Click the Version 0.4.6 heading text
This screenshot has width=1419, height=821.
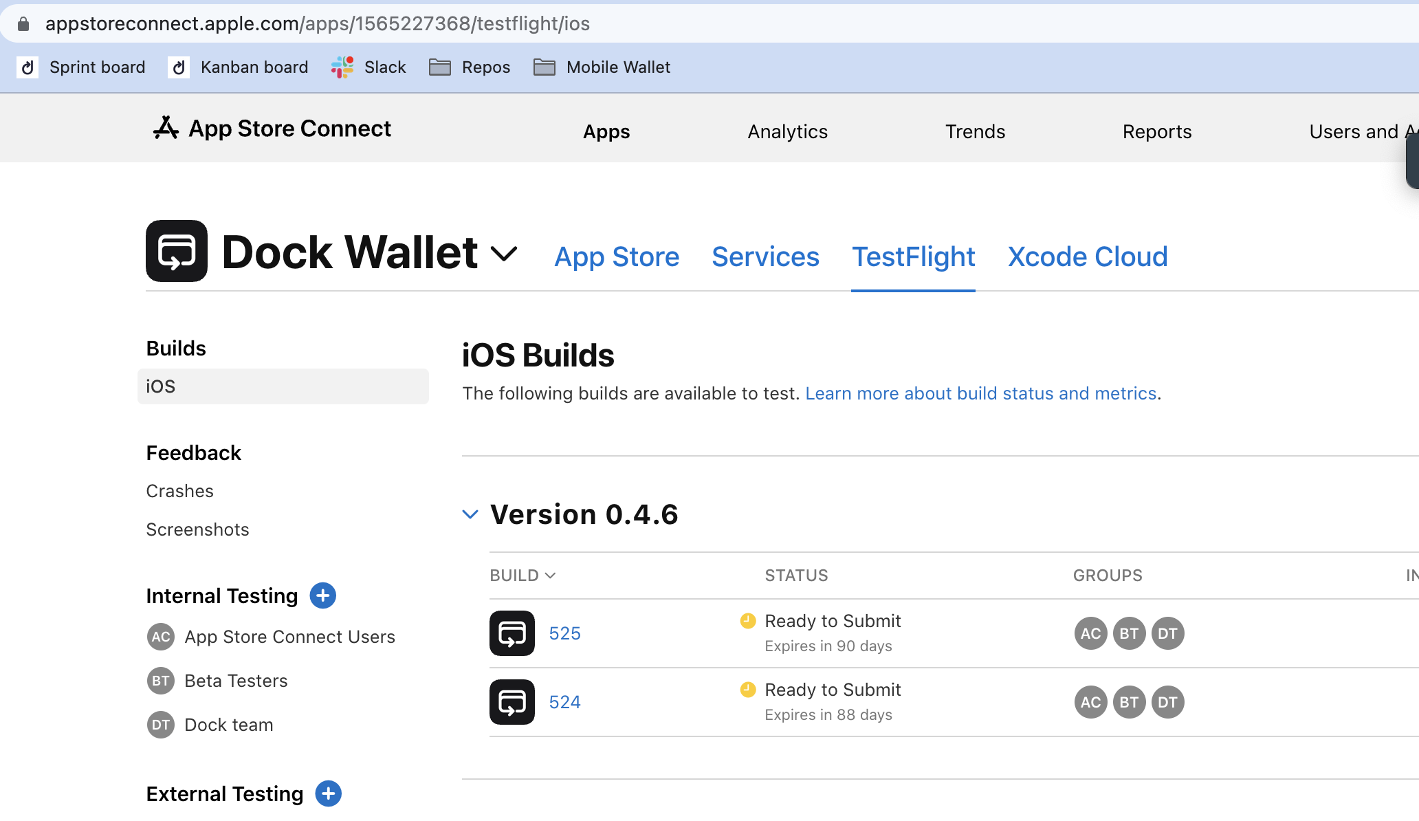(x=584, y=514)
